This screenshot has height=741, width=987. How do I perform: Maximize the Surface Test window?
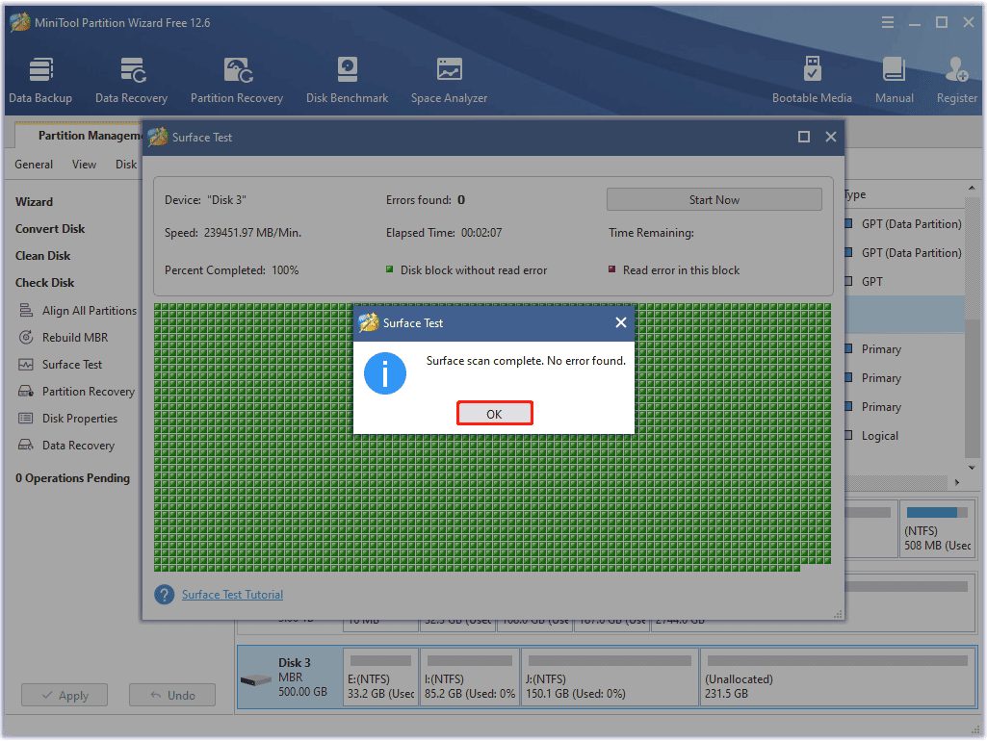(804, 138)
